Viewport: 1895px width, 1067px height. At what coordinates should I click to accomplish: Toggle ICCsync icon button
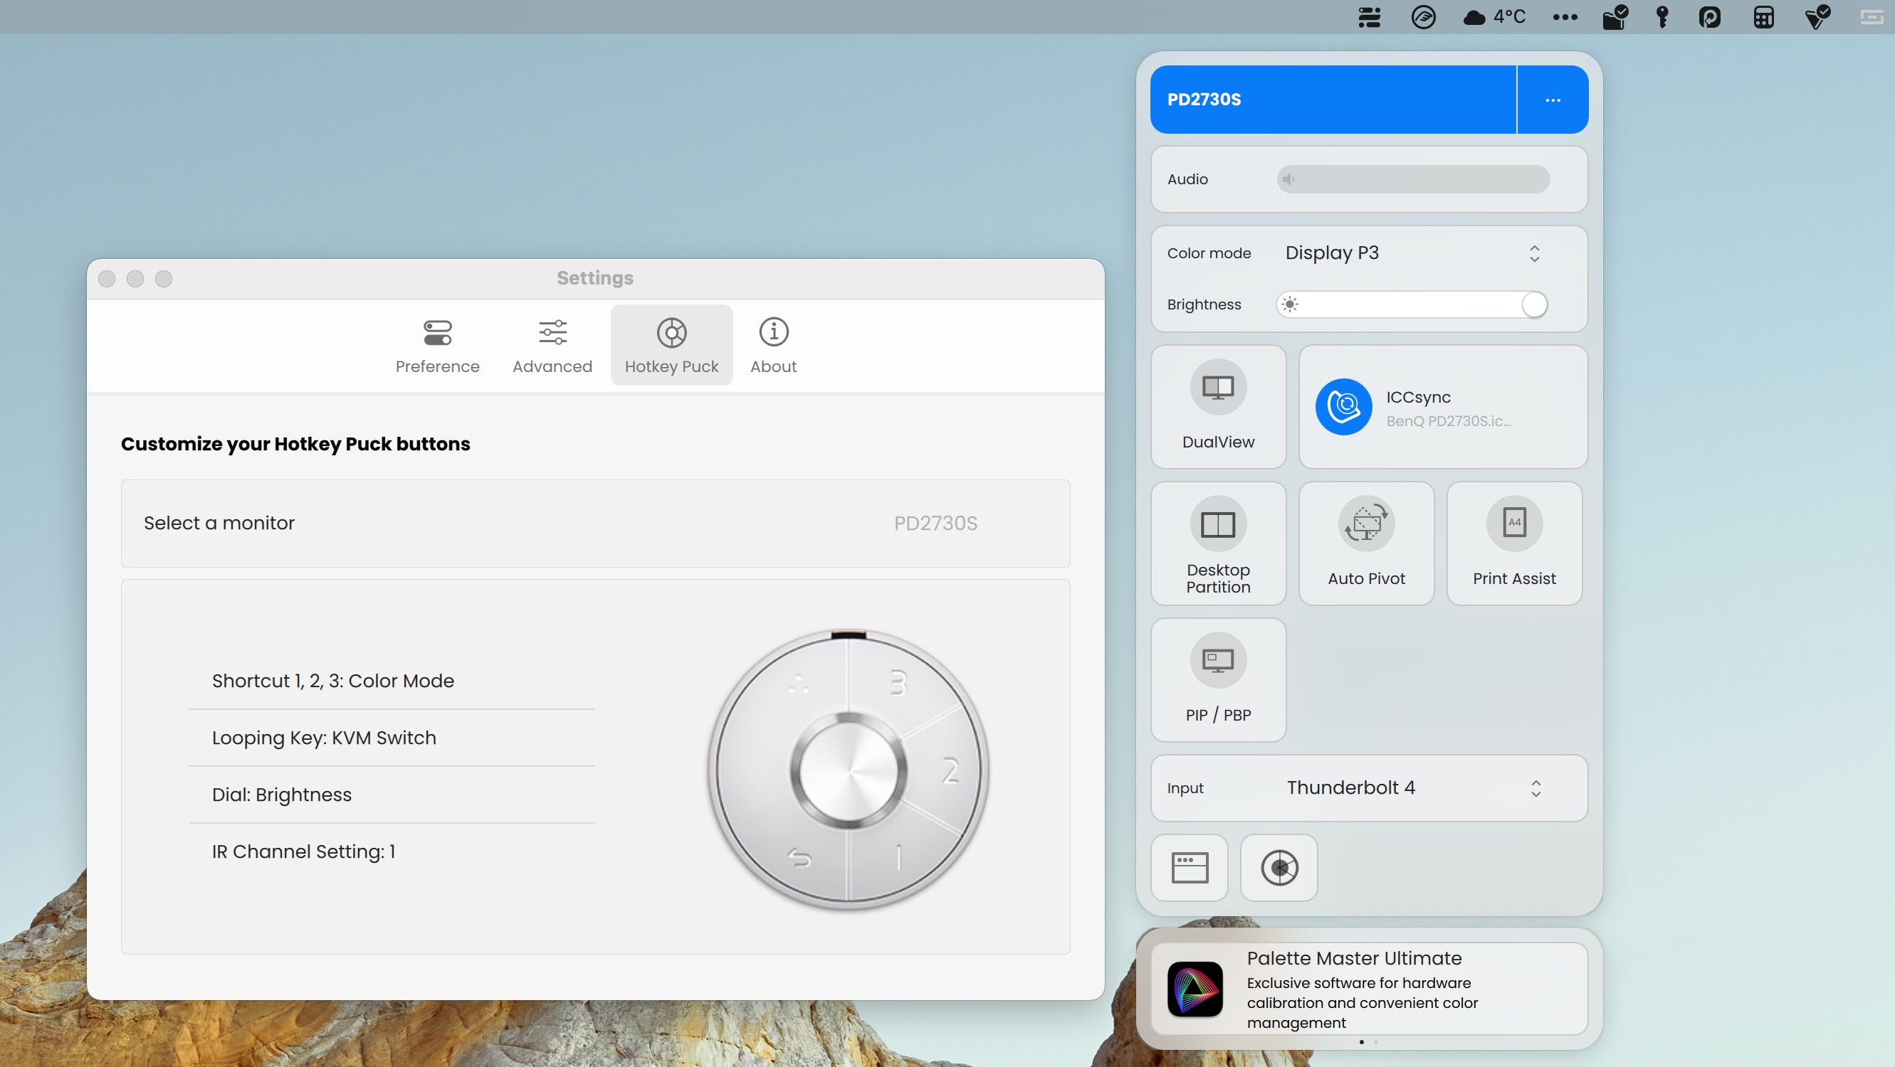(1343, 407)
